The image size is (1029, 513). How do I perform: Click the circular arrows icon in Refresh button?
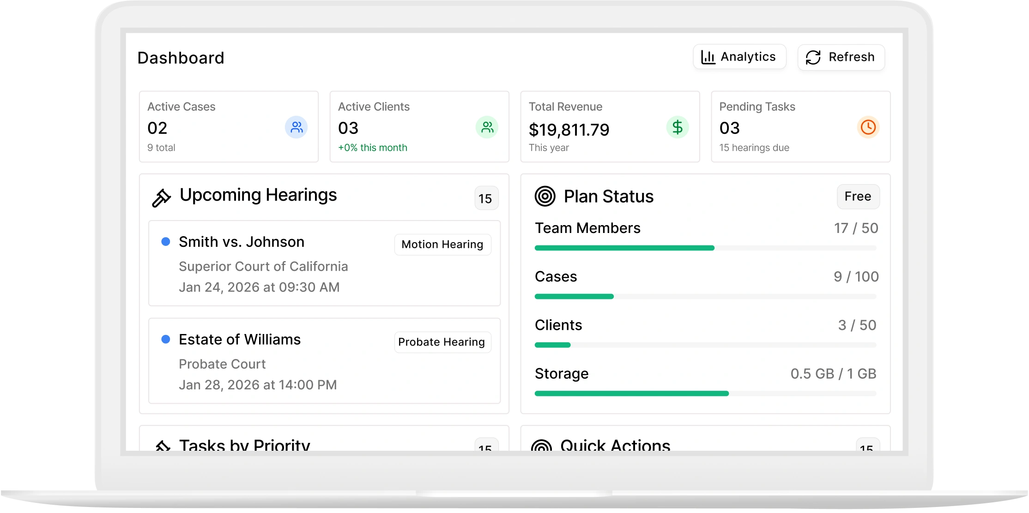[x=813, y=58]
